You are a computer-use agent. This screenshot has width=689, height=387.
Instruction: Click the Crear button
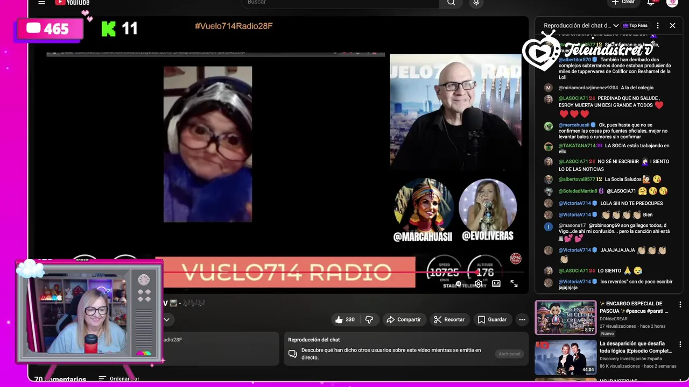click(x=623, y=2)
